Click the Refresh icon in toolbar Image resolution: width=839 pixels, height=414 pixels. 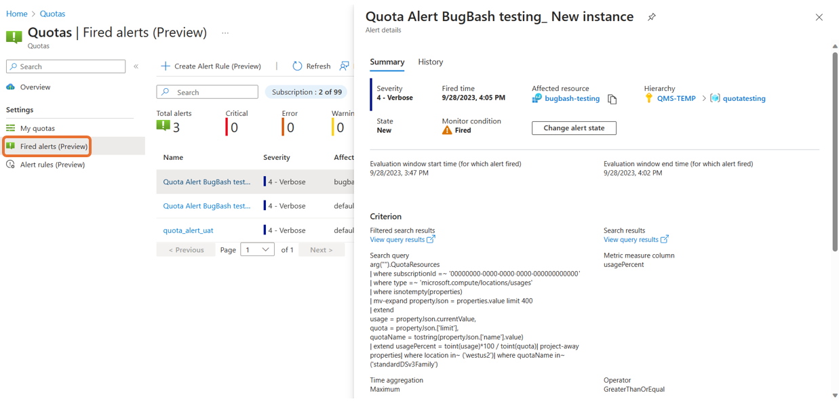coord(297,66)
